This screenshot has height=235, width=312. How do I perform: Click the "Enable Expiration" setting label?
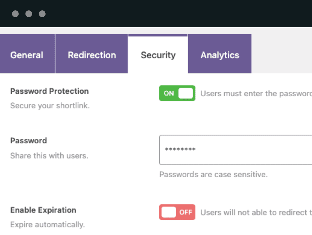(x=43, y=210)
